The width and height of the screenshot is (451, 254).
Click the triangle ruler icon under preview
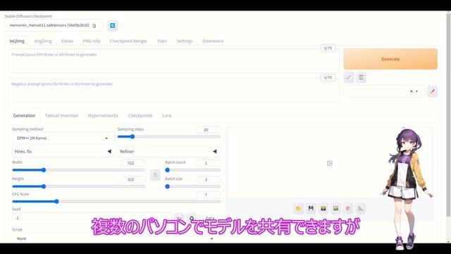pos(360,209)
